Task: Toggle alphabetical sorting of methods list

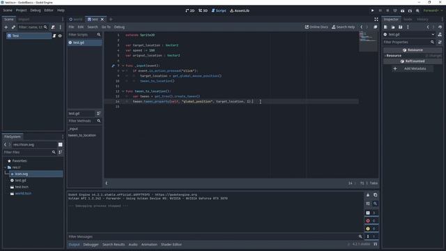Action: 99,113
